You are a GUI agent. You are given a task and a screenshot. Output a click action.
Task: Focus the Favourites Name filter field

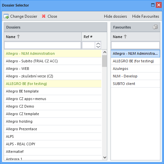(x=135, y=45)
